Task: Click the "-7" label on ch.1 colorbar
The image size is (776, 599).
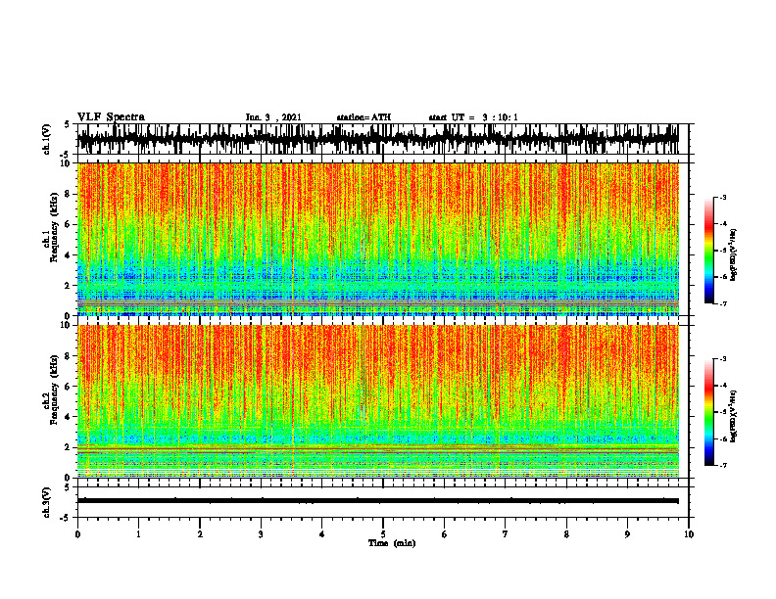Action: pyautogui.click(x=723, y=303)
